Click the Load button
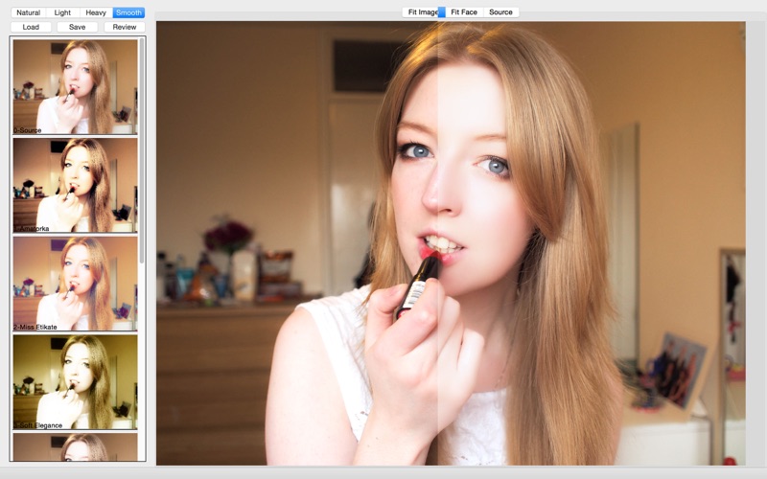Image resolution: width=767 pixels, height=479 pixels. 31,27
